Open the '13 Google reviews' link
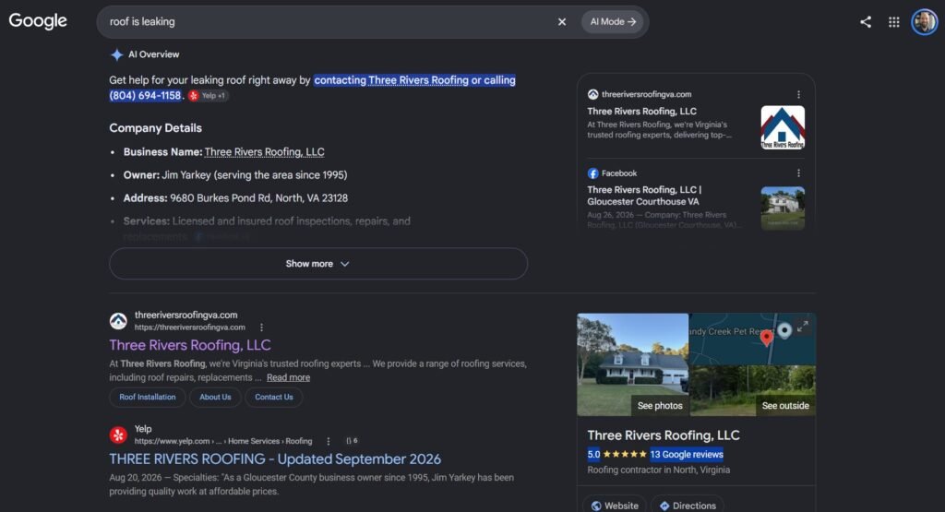Screen dimensions: 945x512 coord(687,455)
